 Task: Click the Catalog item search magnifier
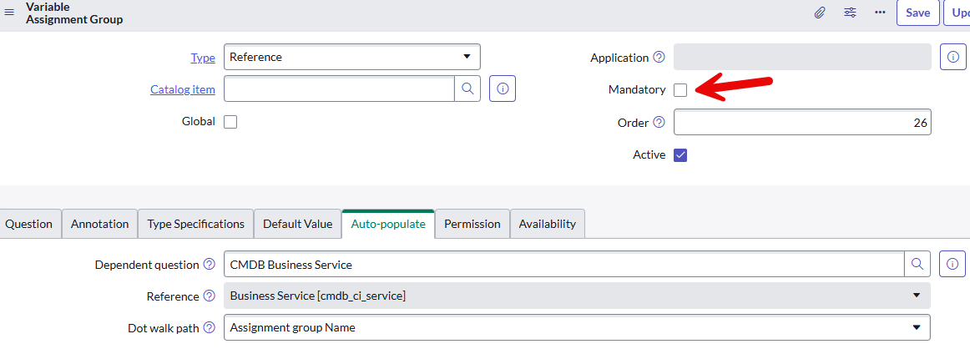(467, 89)
